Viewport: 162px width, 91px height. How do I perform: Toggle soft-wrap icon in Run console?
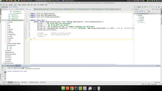click(x=5, y=72)
